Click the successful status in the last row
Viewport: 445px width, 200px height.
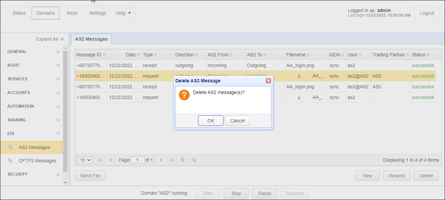point(423,97)
